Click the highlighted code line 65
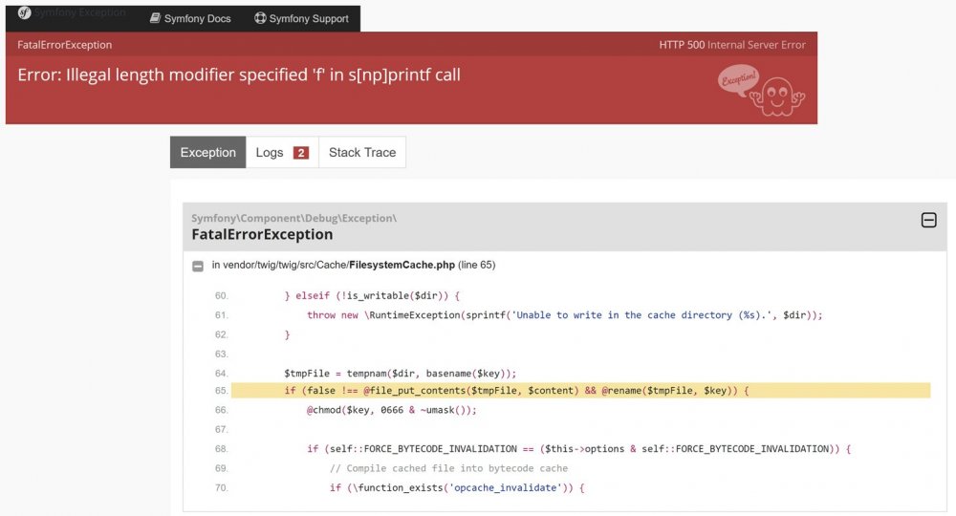The image size is (956, 516). tap(516, 391)
